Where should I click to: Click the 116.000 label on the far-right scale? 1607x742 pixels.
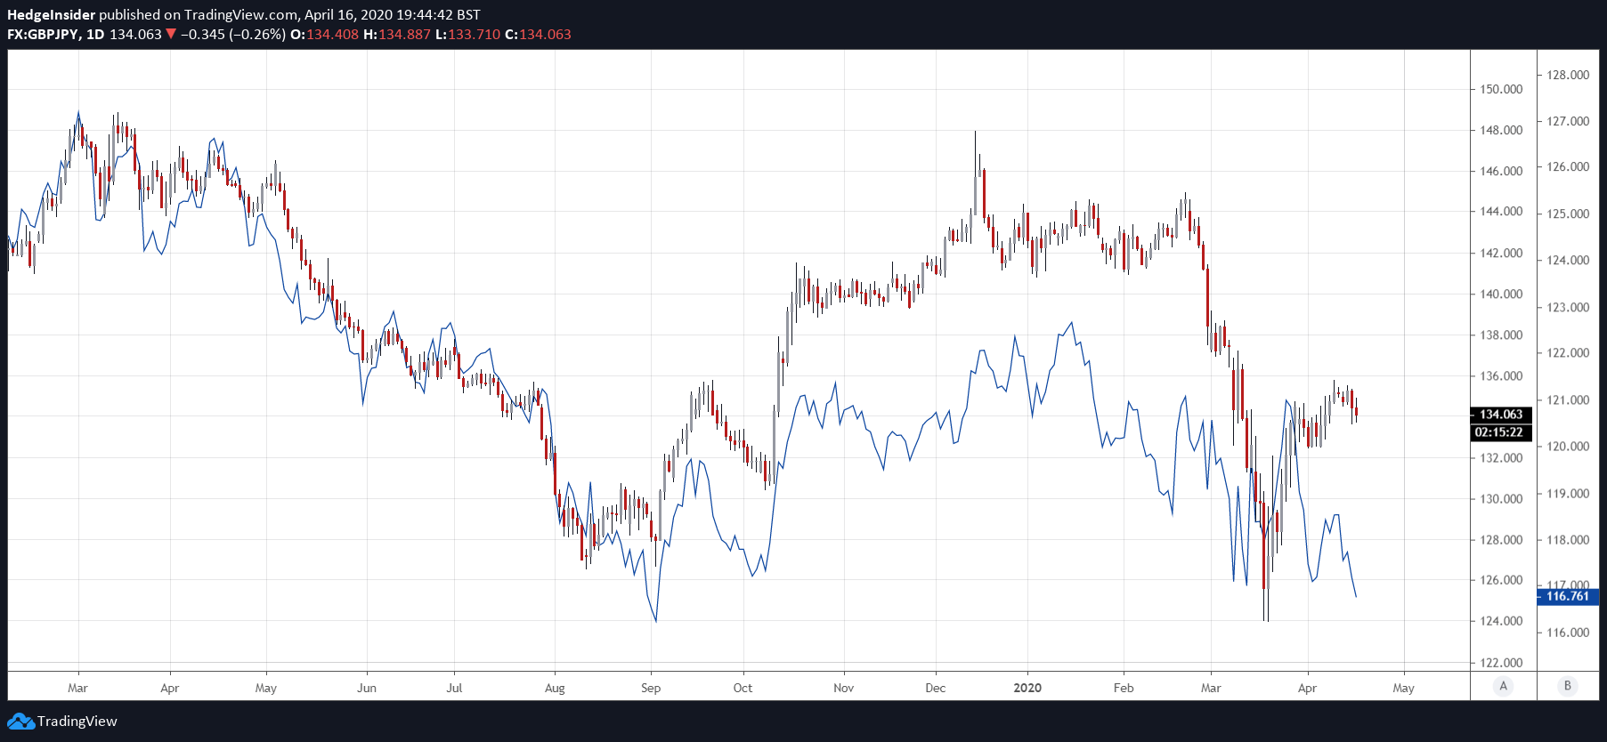point(1568,633)
